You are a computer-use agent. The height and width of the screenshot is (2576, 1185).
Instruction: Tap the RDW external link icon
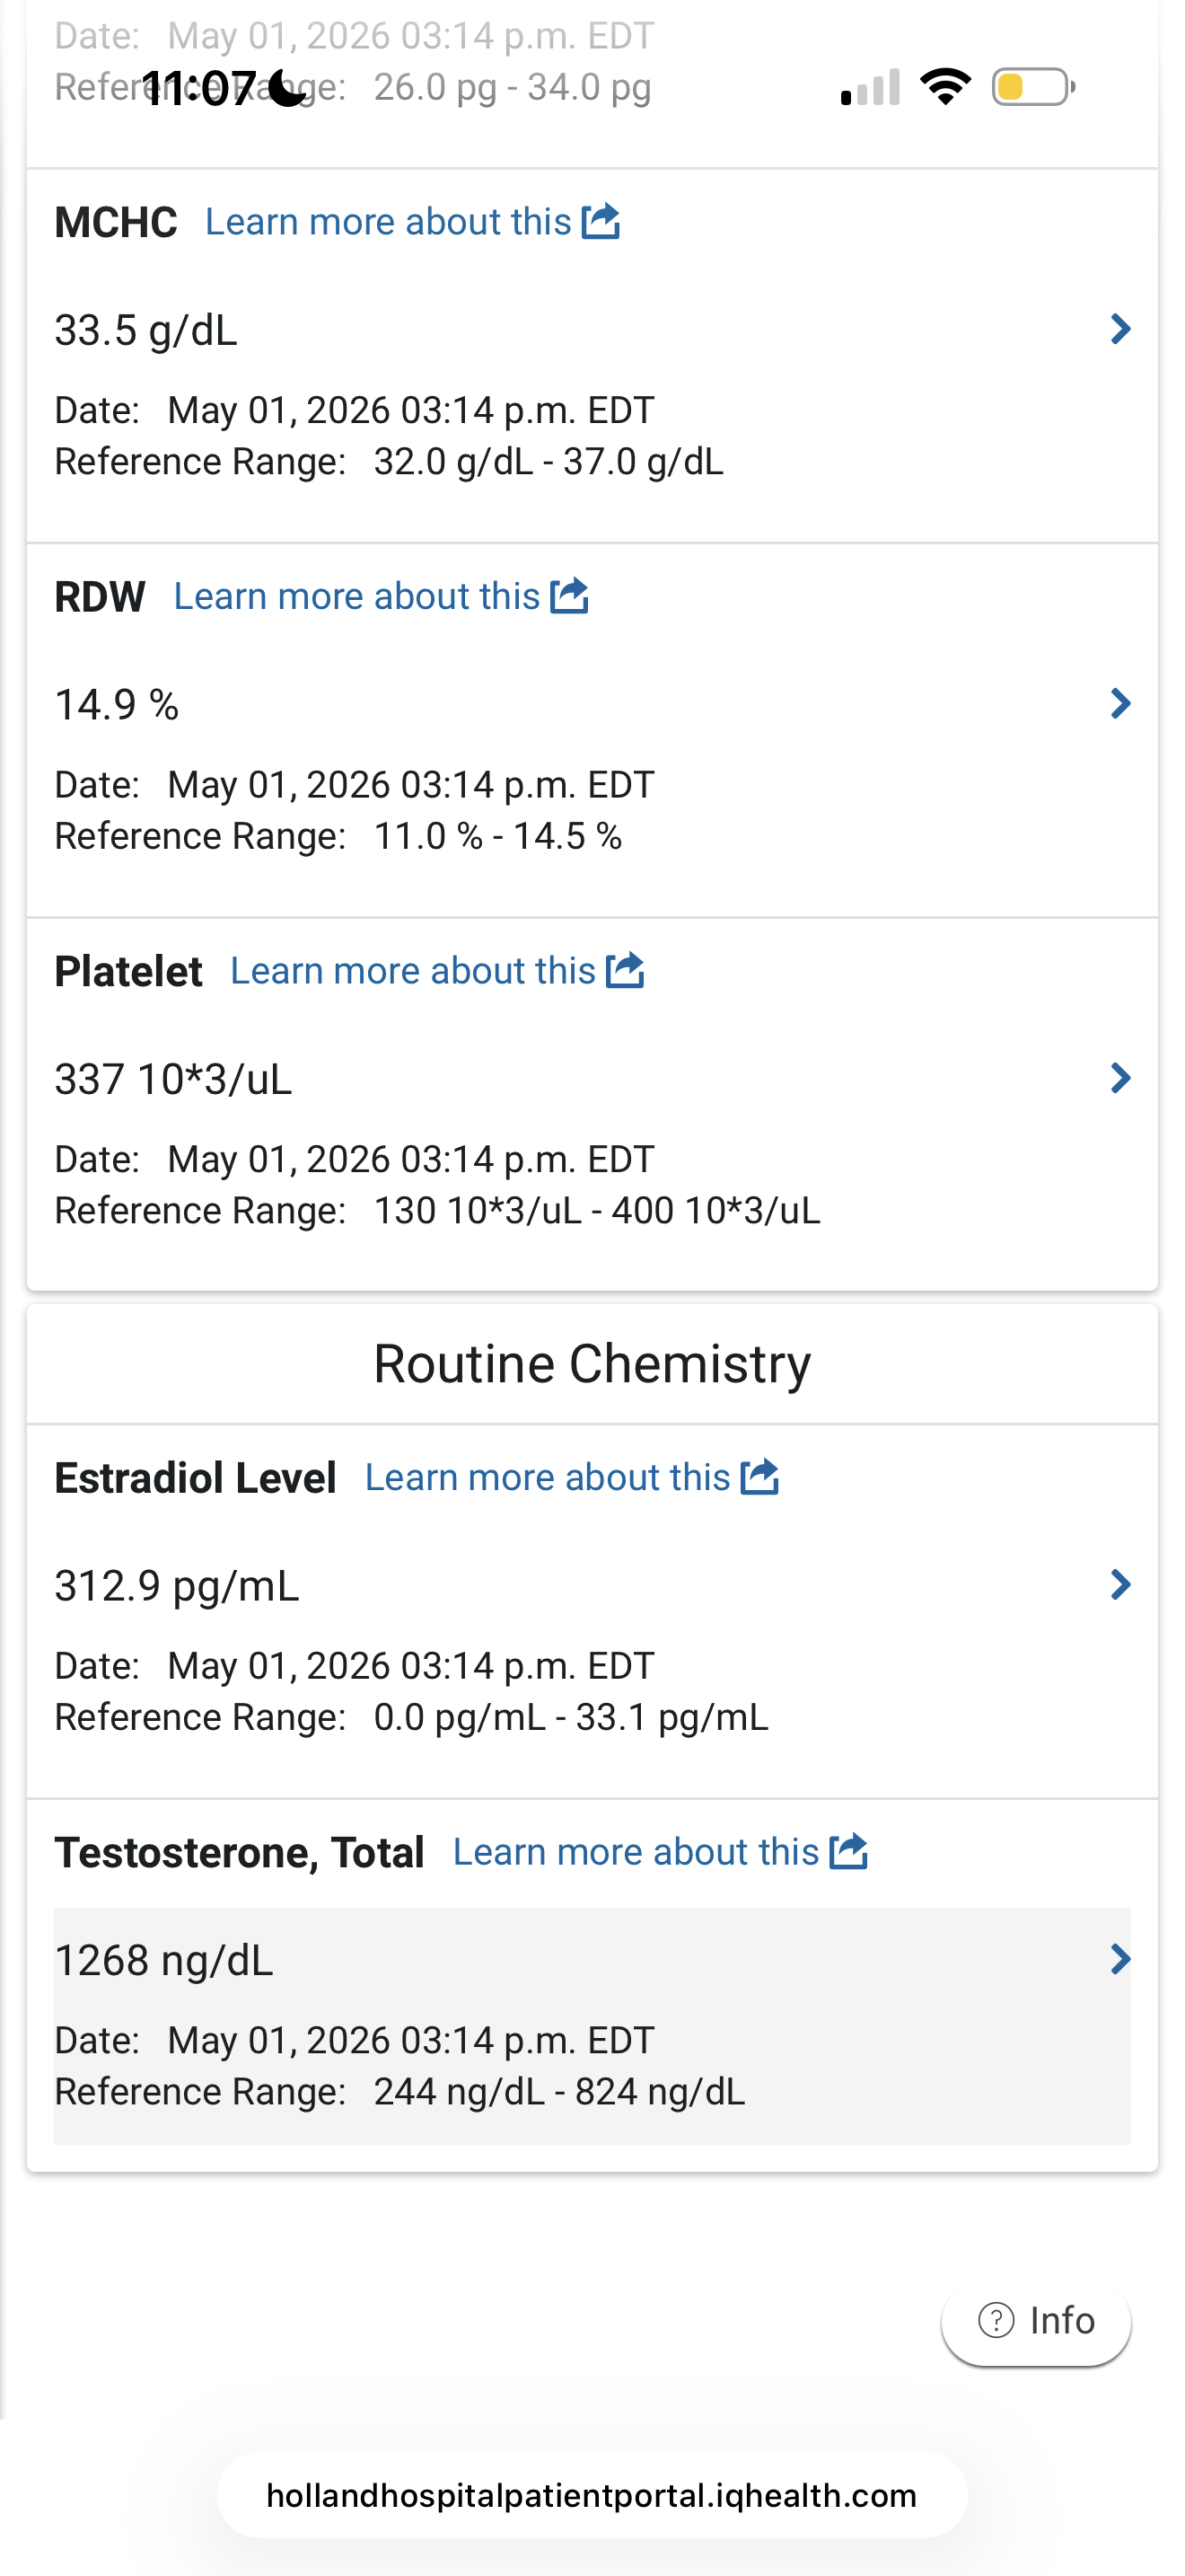pyautogui.click(x=569, y=595)
